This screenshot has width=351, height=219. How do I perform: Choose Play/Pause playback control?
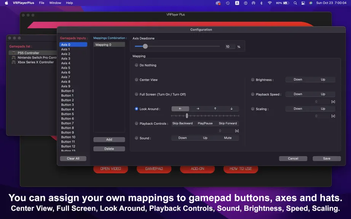tap(205, 123)
